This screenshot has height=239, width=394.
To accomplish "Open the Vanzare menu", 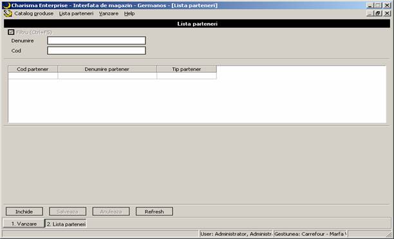I will coord(109,14).
